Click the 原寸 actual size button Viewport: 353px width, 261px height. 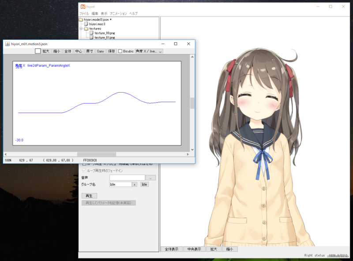(90, 51)
